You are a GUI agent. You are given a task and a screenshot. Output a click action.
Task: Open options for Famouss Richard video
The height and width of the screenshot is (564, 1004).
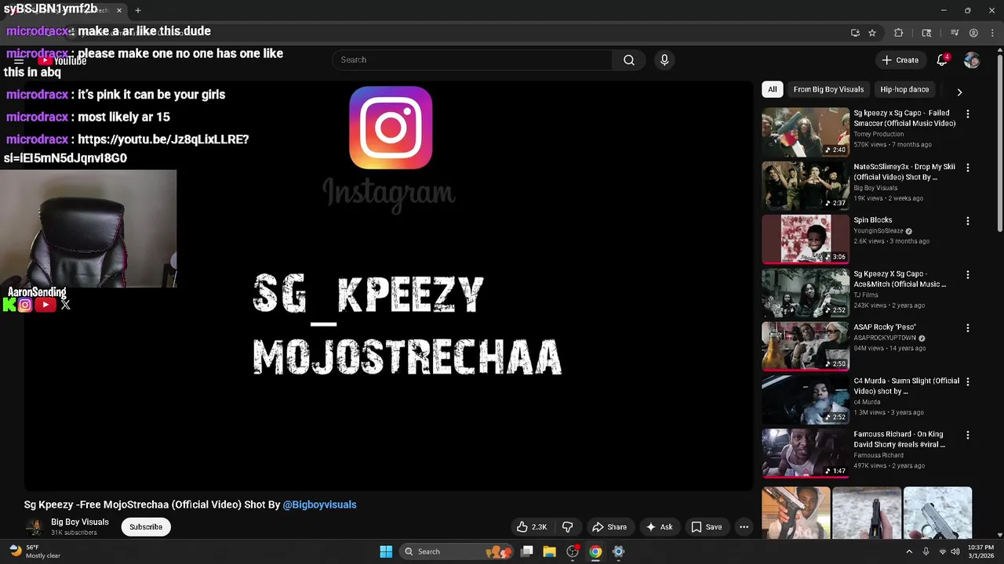pyautogui.click(x=968, y=435)
